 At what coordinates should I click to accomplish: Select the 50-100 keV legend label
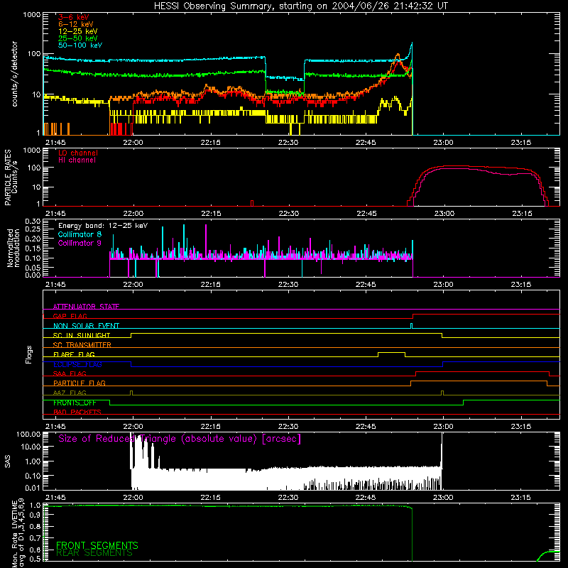click(80, 45)
